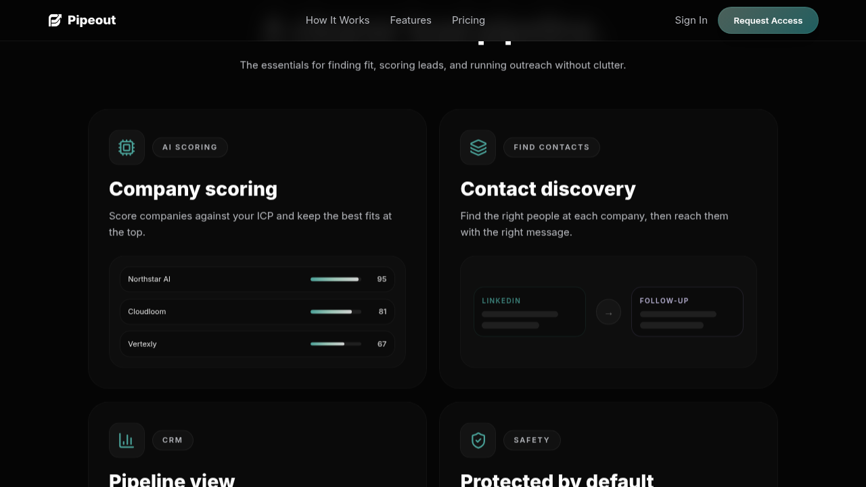Click the Northstar AI score bar
The image size is (866, 487).
(336, 279)
